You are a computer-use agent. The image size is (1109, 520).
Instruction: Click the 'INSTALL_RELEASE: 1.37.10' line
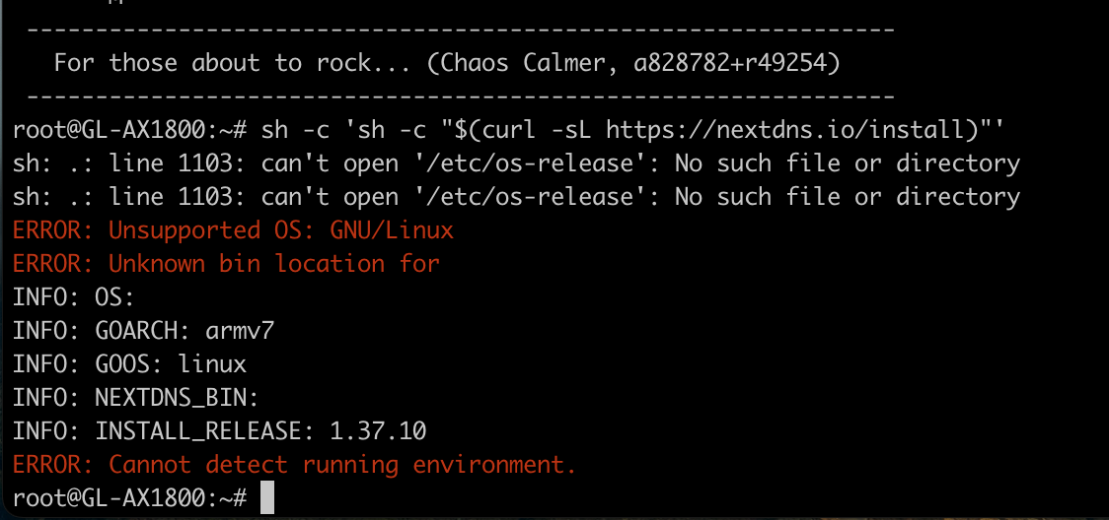[219, 430]
